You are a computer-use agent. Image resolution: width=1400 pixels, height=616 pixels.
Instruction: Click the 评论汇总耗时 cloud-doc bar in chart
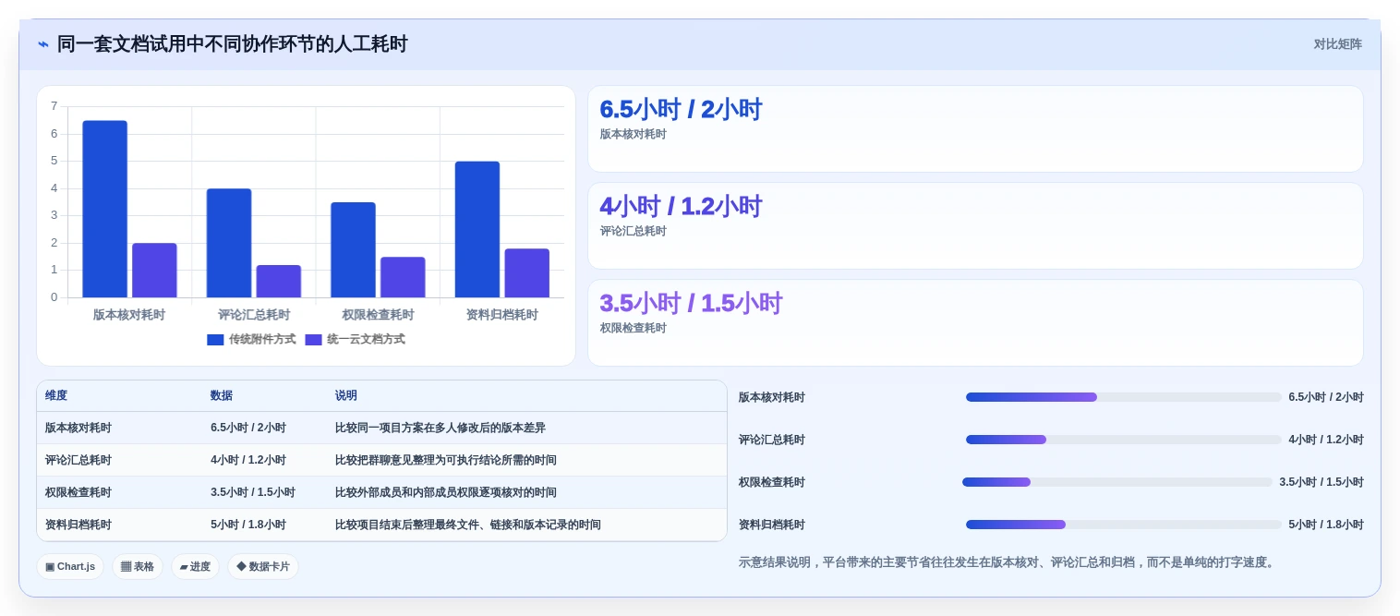[x=279, y=282]
